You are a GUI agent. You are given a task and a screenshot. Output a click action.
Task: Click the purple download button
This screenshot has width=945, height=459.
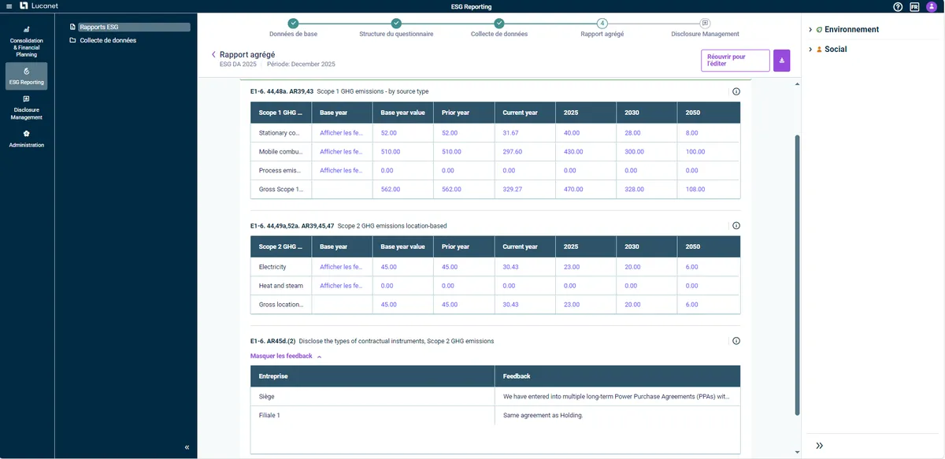click(781, 61)
